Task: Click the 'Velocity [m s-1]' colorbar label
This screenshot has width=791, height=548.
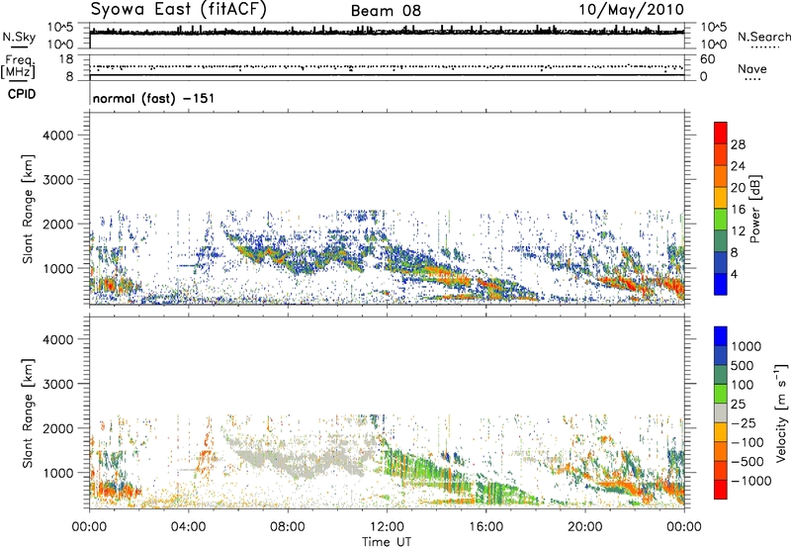Action: 781,412
